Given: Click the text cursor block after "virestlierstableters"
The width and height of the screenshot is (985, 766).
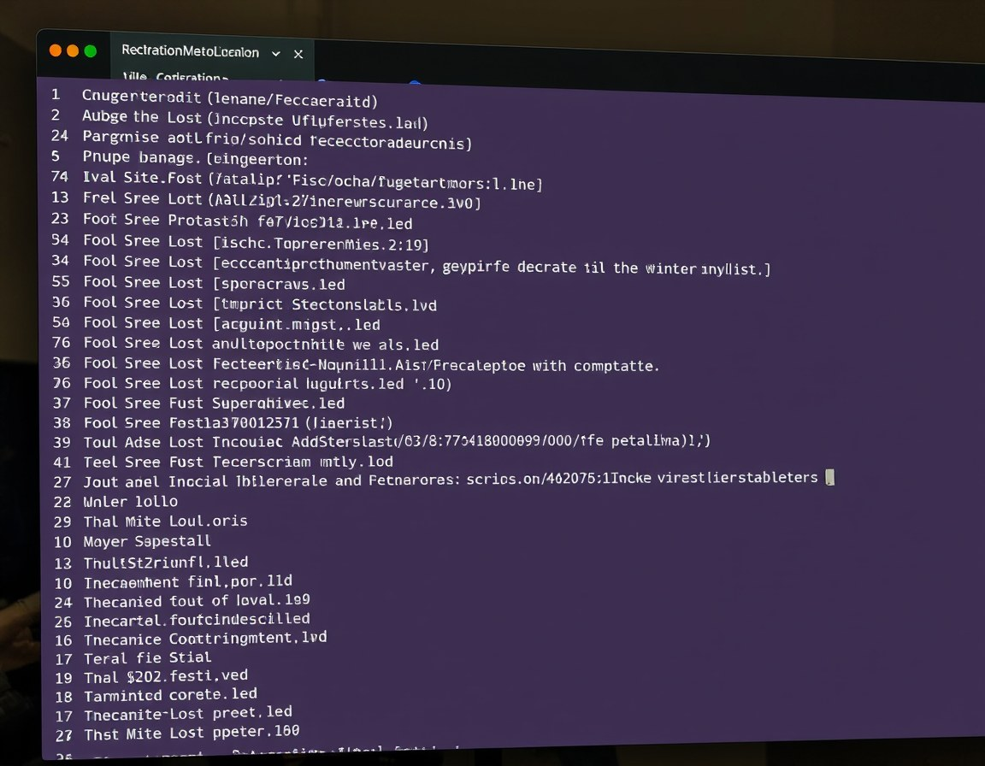Looking at the screenshot, I should (830, 477).
